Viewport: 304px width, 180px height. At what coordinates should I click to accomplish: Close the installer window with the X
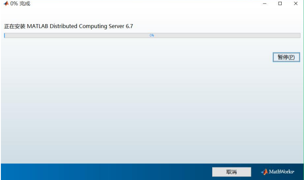tap(296, 4)
